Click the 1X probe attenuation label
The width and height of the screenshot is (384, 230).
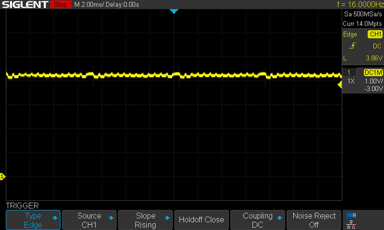[351, 81]
